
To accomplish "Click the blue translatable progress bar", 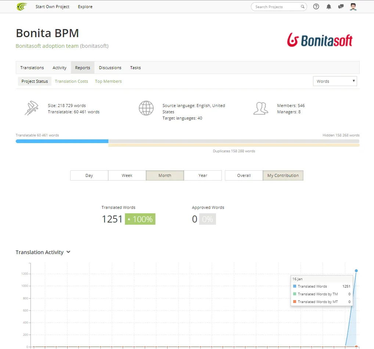I will coord(62,141).
